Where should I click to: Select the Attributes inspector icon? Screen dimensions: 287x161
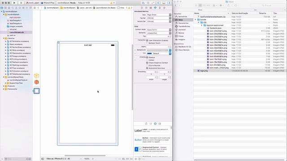[x=155, y=8]
